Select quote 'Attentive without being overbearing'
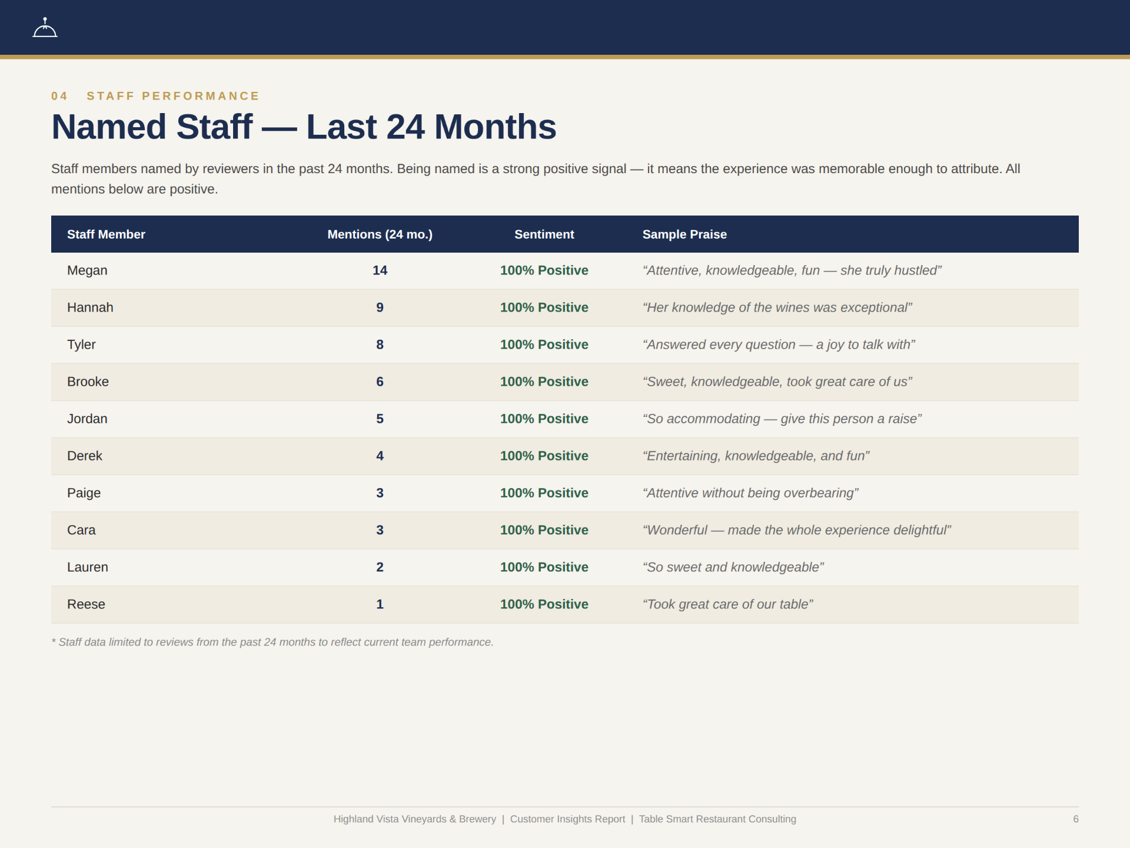The height and width of the screenshot is (848, 1130). (751, 493)
